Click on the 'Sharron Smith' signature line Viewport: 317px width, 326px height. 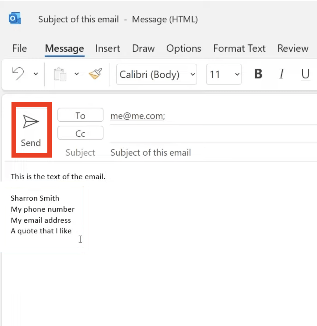(x=35, y=198)
